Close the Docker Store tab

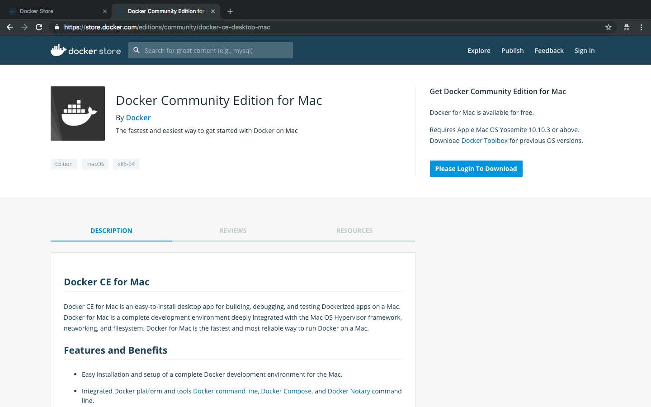pos(105,11)
